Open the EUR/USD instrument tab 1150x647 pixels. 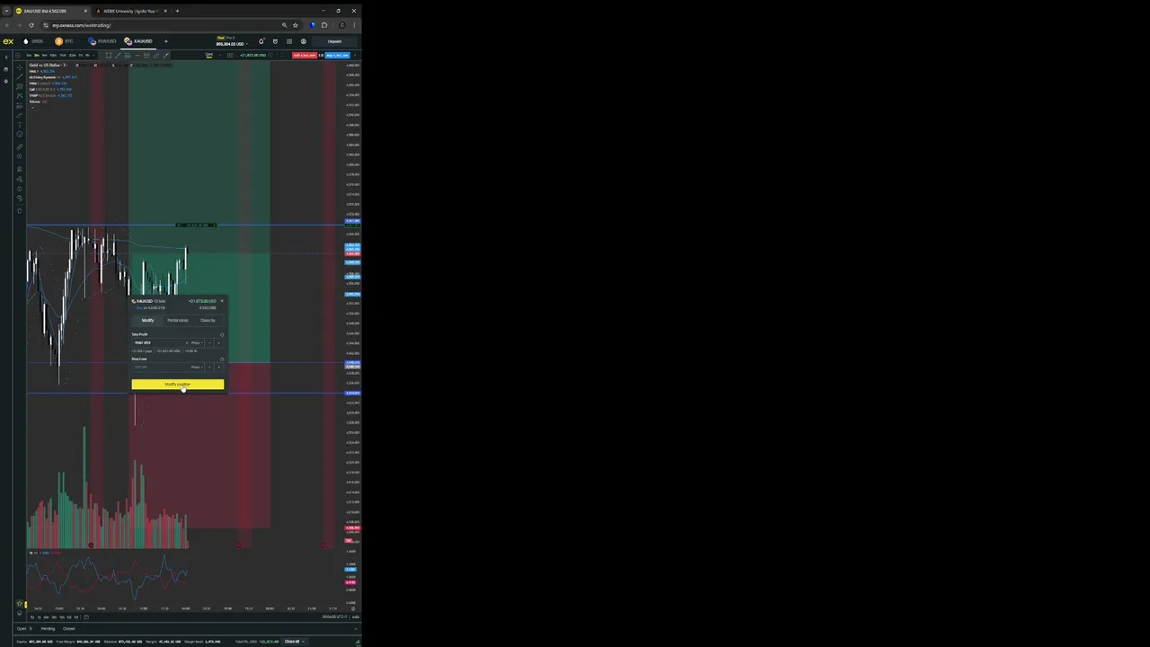pos(102,41)
